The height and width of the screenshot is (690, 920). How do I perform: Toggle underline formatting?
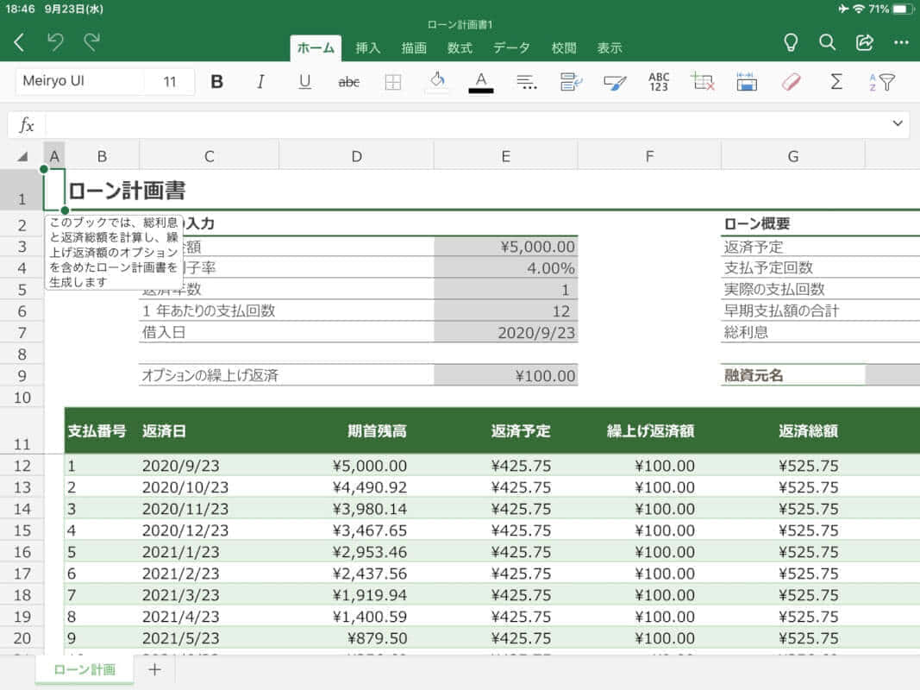pos(304,82)
